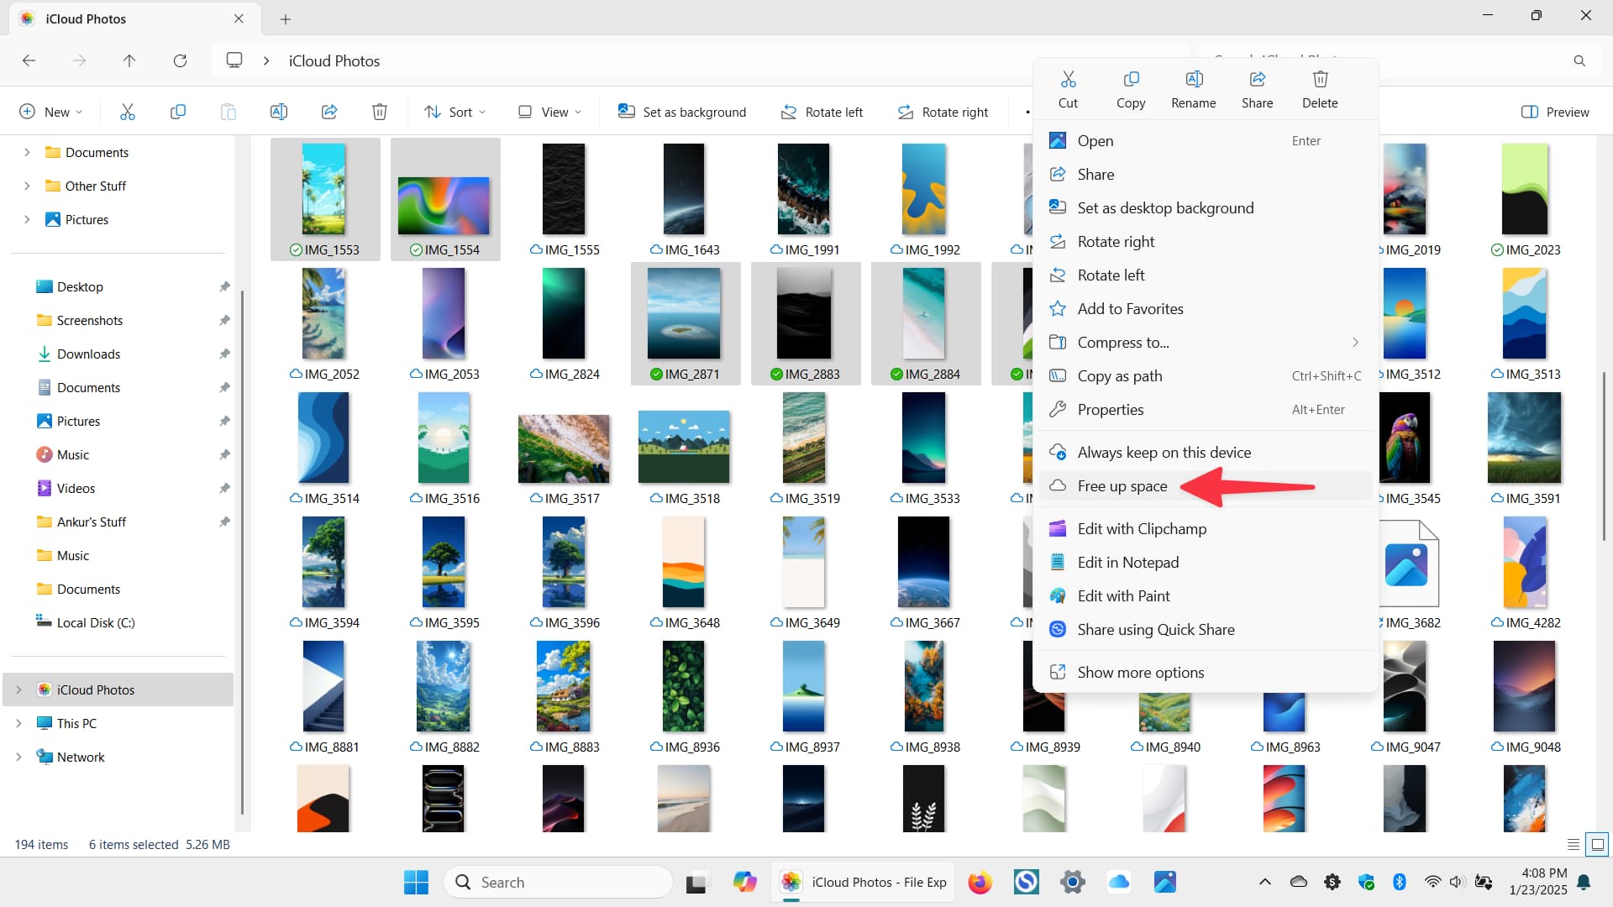Click Rotate left toolbar button
Image resolution: width=1613 pixels, height=907 pixels.
[822, 112]
